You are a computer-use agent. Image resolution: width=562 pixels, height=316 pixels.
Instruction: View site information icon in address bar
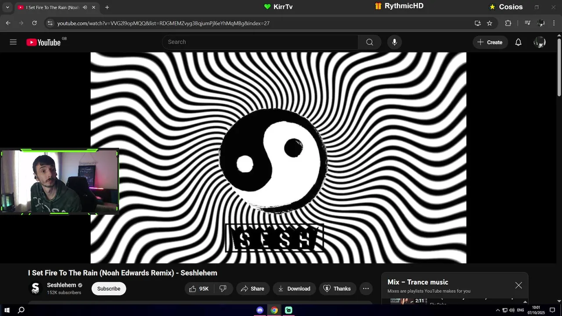(x=50, y=23)
